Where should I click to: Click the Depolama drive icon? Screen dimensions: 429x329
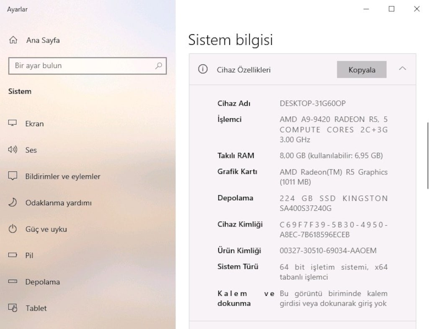pos(12,281)
